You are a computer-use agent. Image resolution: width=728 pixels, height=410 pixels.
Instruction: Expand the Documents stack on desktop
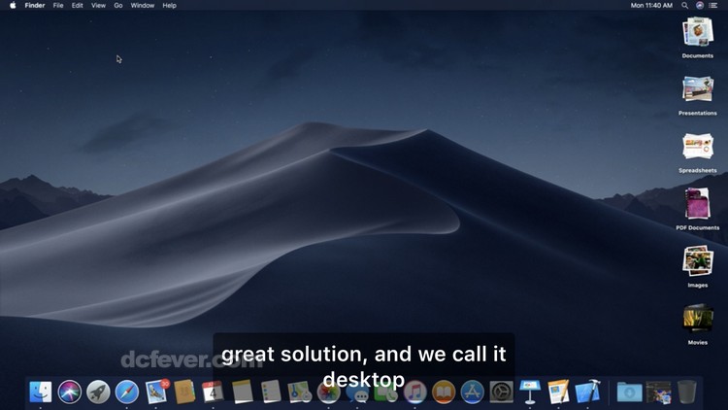coord(698,32)
